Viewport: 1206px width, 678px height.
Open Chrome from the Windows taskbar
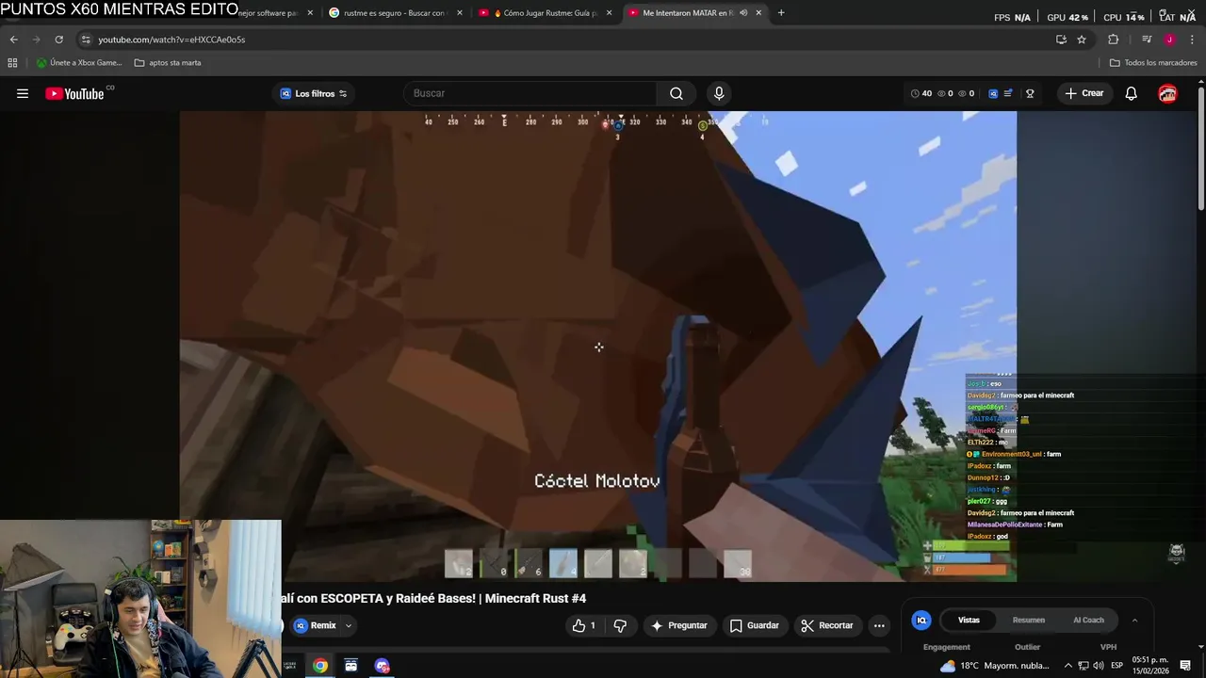click(320, 666)
